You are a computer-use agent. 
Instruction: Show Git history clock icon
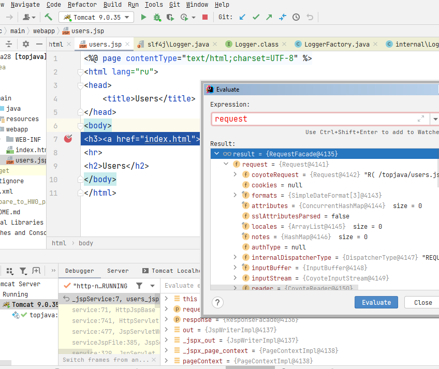click(296, 18)
